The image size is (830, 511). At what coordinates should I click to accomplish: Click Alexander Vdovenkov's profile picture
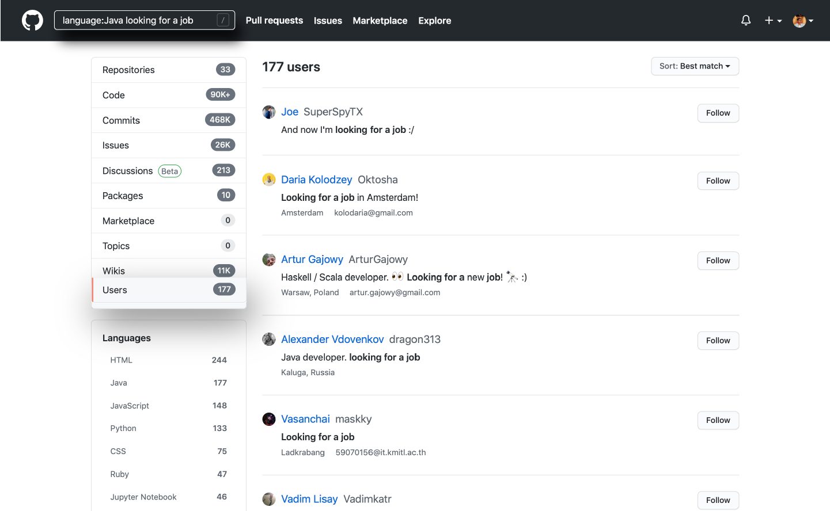coord(269,339)
